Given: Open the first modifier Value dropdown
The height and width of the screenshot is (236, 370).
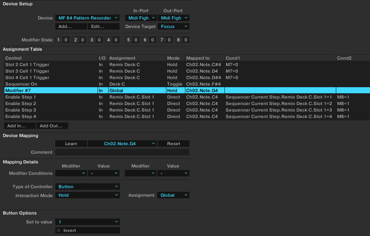Looking at the screenshot, I should [x=104, y=173].
